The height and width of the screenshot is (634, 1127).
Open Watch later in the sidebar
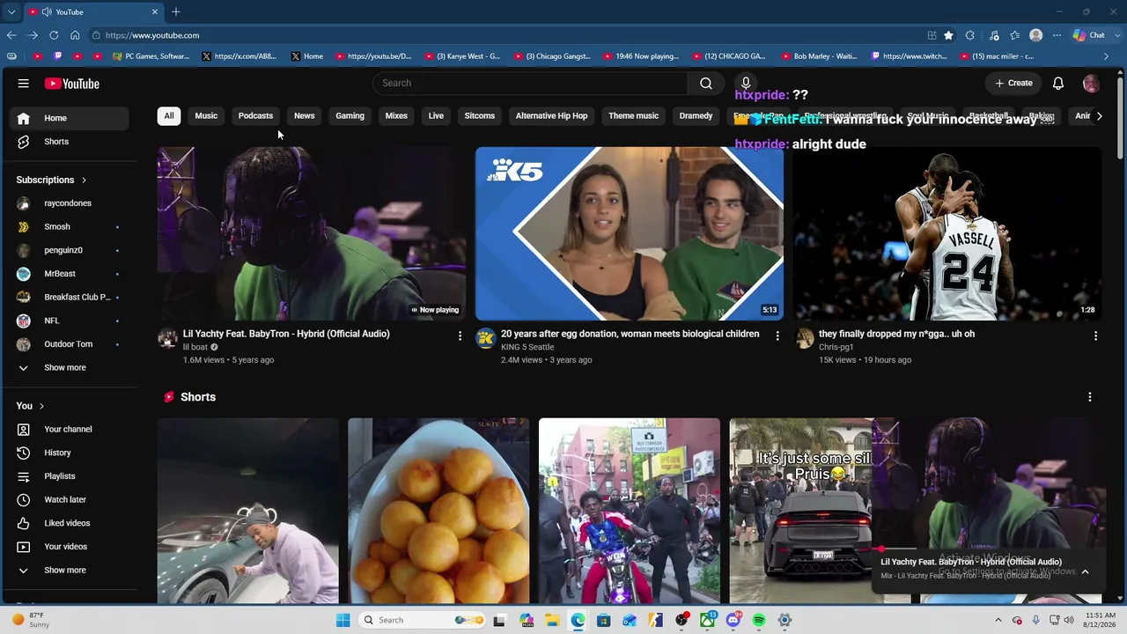tap(70, 499)
